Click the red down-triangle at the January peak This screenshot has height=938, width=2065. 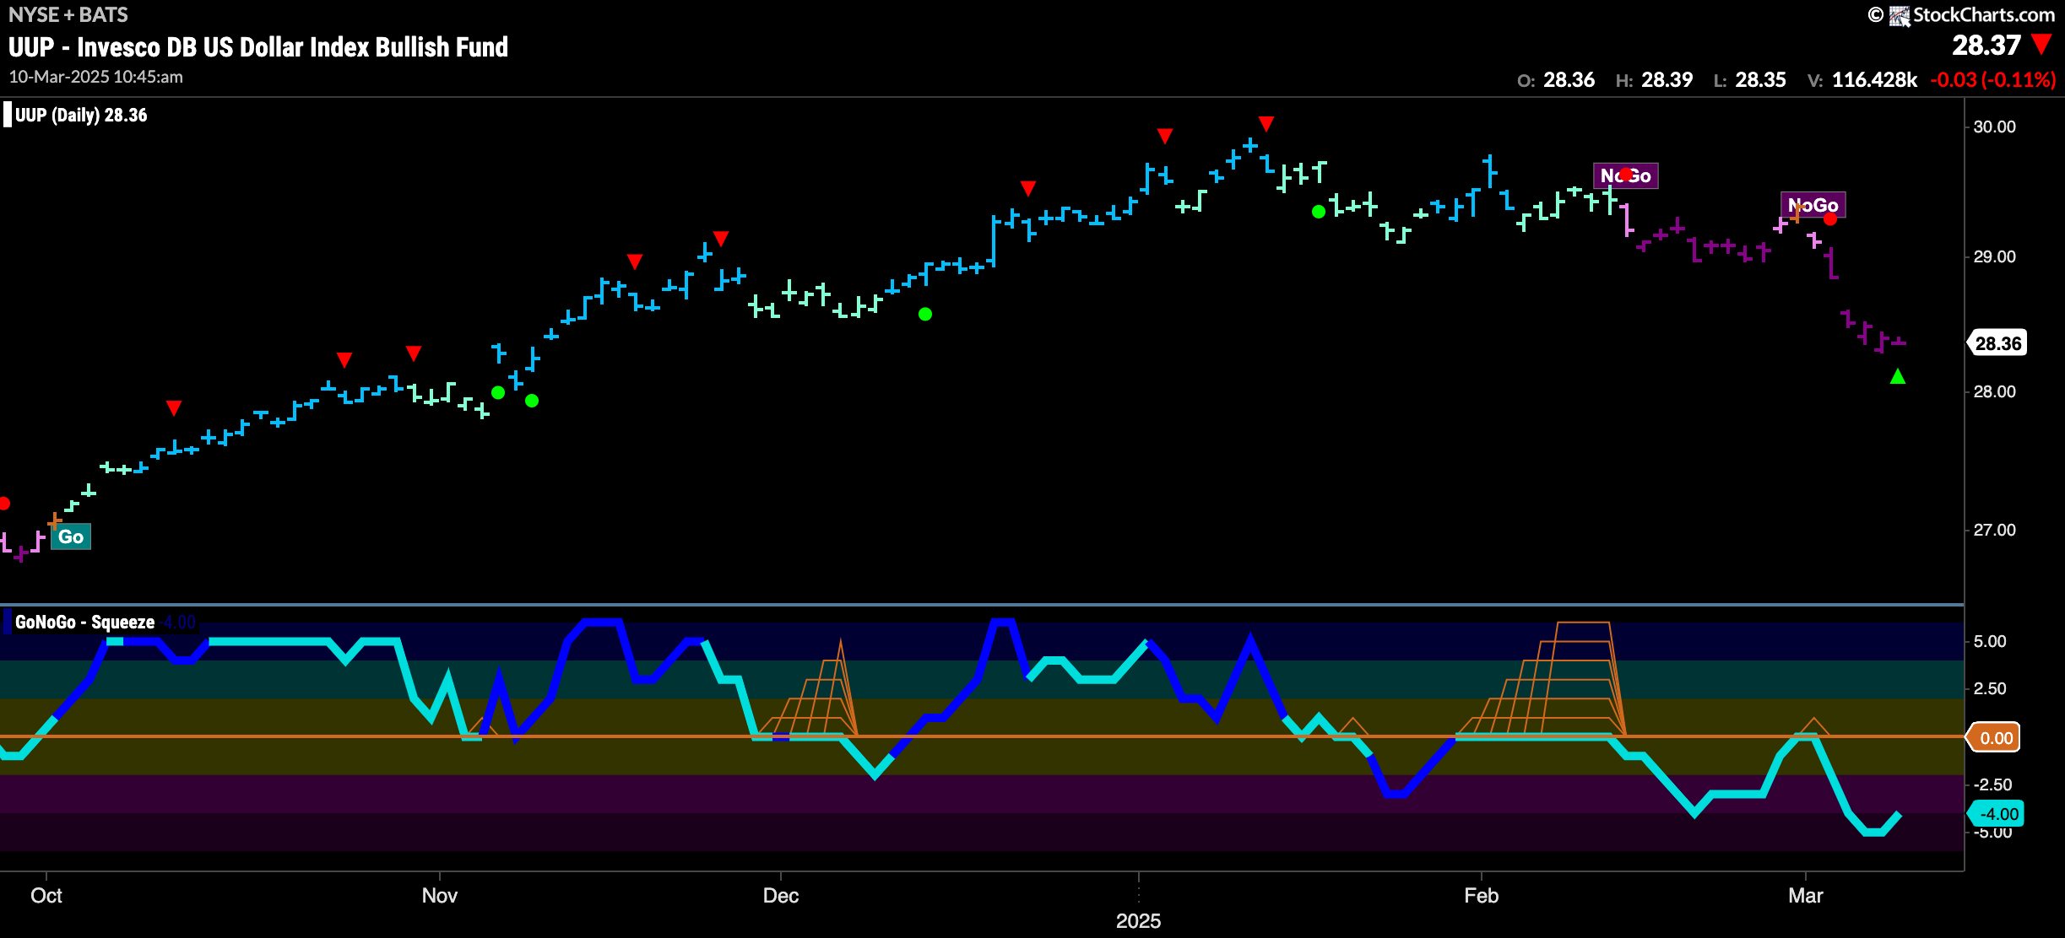coord(1266,123)
